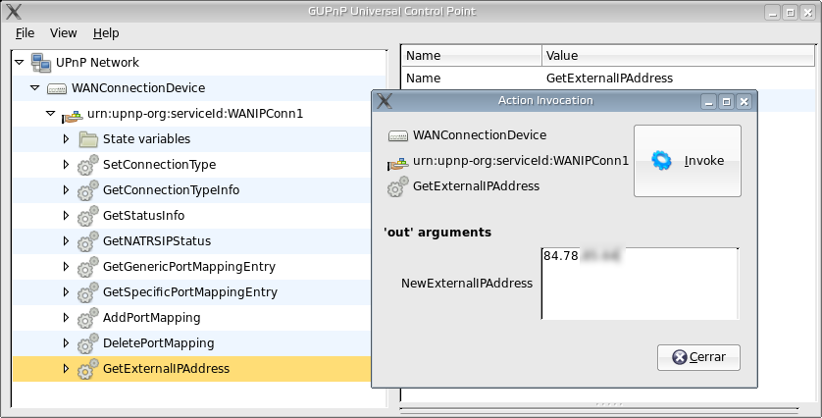Click the Name cell in details table row
822x418 pixels.
424,78
